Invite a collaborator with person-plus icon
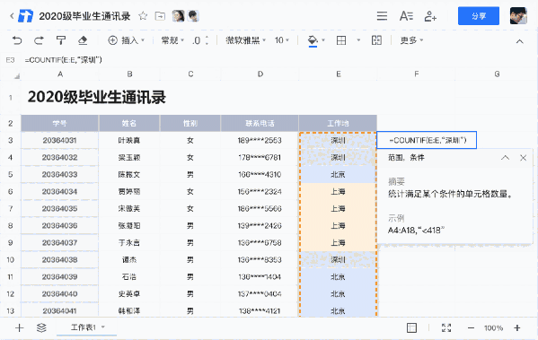 (x=430, y=16)
